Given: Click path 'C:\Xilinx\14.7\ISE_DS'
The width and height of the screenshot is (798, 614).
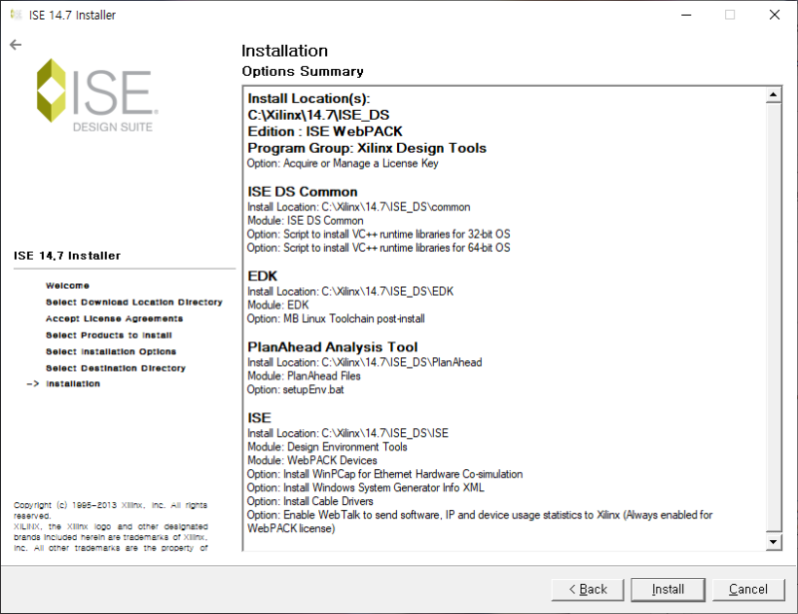Looking at the screenshot, I should click(x=318, y=115).
